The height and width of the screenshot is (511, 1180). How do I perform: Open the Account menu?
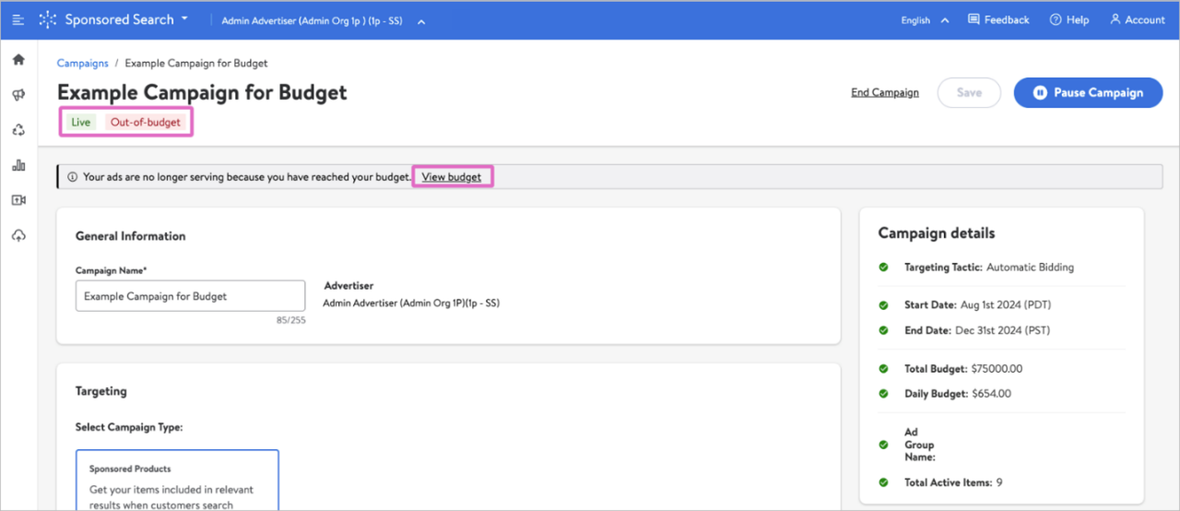(x=1137, y=19)
